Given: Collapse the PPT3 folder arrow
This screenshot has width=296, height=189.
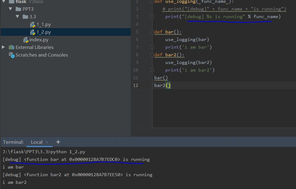Looking at the screenshot, I should coord(10,9).
